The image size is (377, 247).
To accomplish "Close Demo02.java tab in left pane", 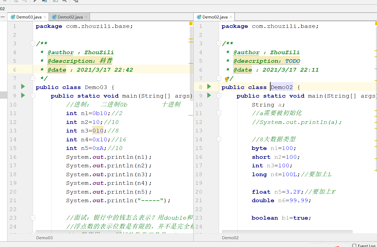I will (x=86, y=17).
